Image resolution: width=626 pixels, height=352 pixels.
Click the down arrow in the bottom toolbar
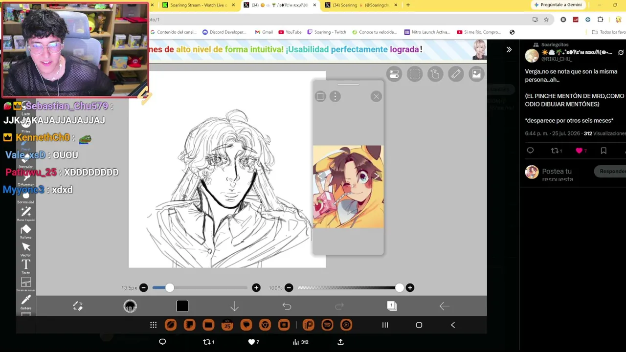click(x=234, y=306)
